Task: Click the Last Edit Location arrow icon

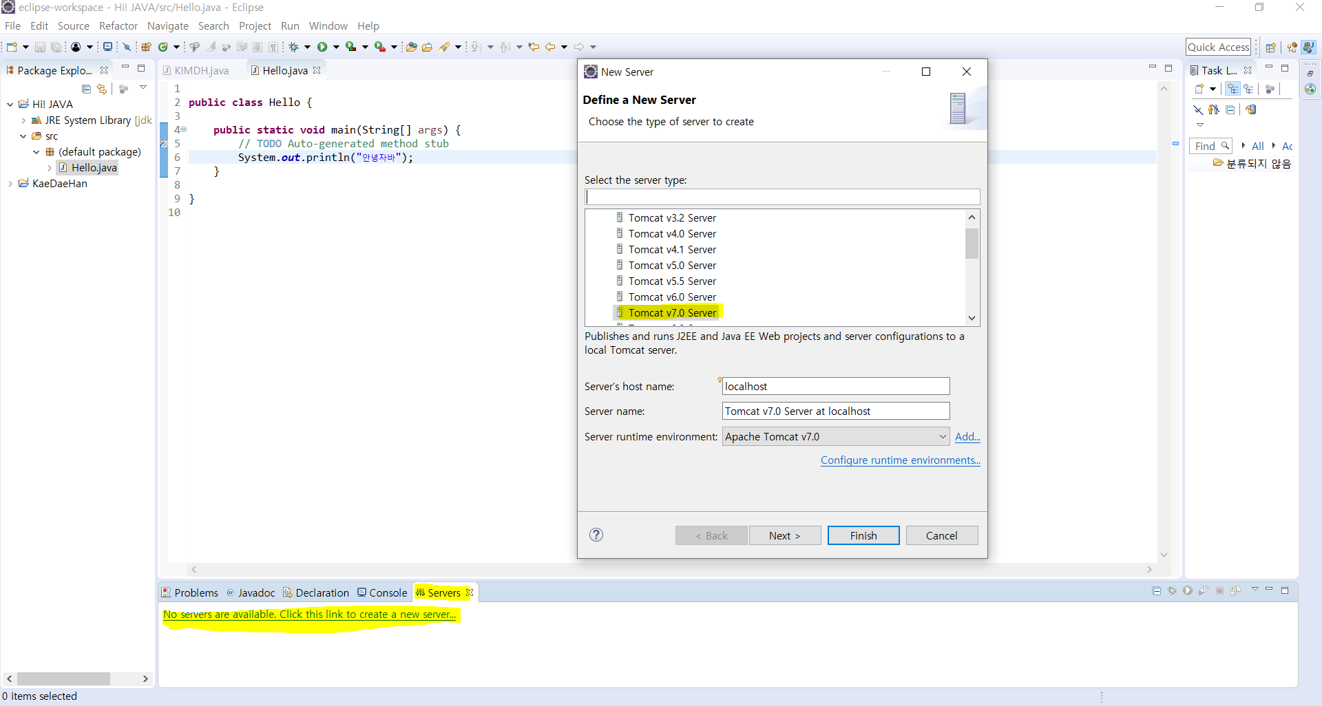Action: (x=534, y=47)
